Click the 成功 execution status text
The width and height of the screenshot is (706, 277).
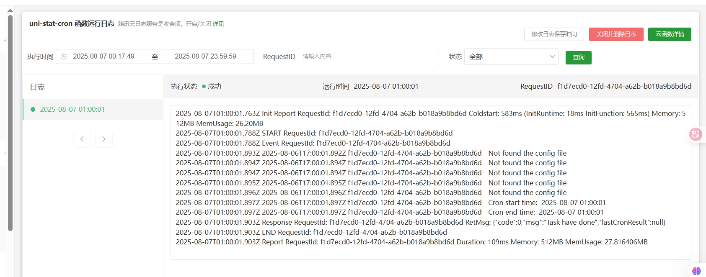click(x=215, y=87)
